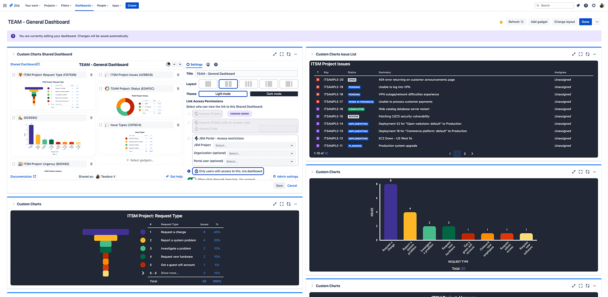Delete the ITSM Project: Request Type gadget
608x297 pixels.
(x=92, y=75)
